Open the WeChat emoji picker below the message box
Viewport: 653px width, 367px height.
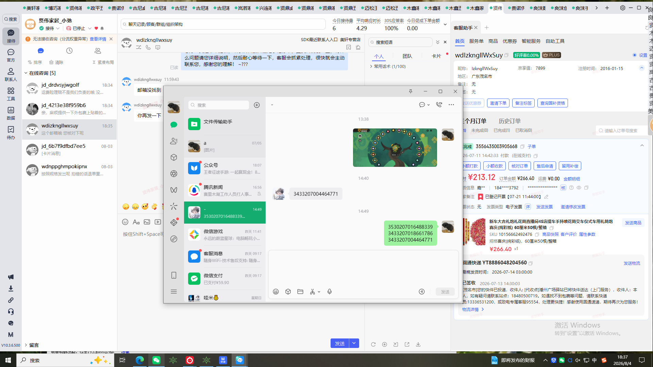276,292
